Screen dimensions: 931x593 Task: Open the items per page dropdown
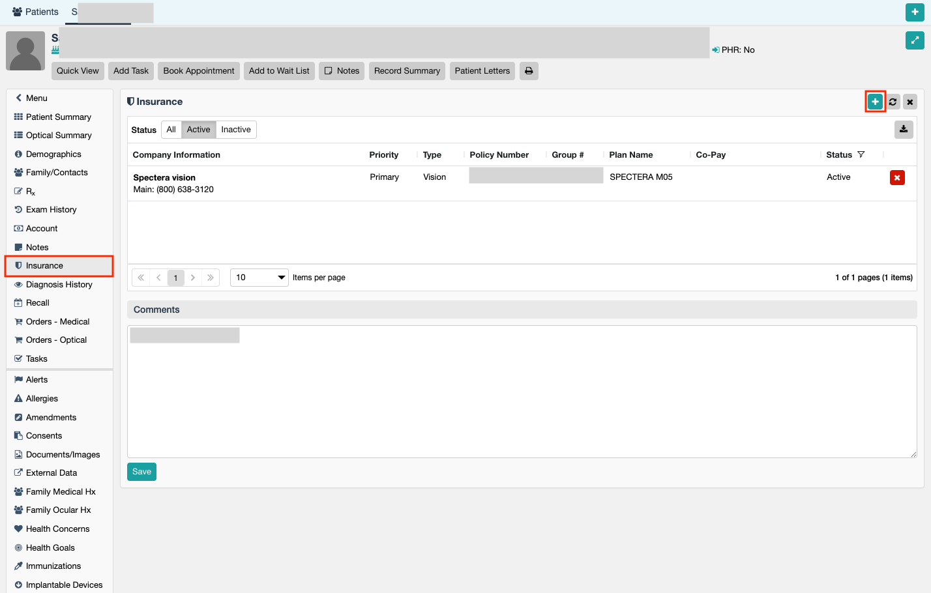(x=259, y=278)
